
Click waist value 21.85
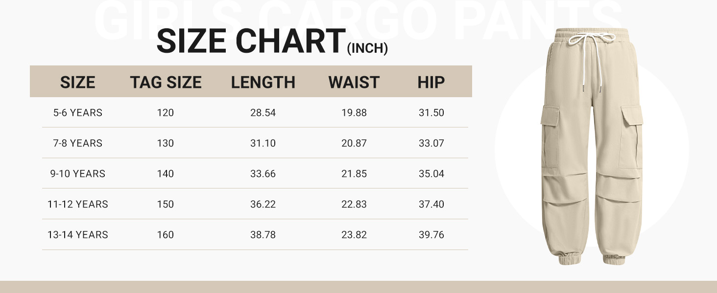click(354, 174)
